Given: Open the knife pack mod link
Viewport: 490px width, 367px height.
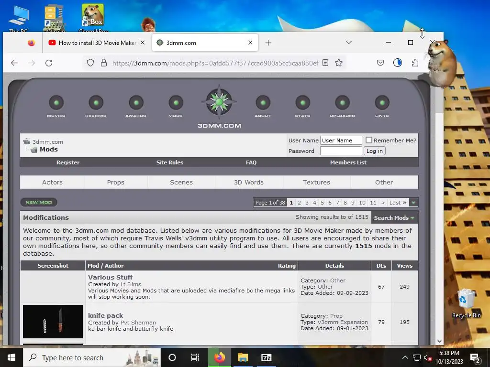Looking at the screenshot, I should coord(106,315).
